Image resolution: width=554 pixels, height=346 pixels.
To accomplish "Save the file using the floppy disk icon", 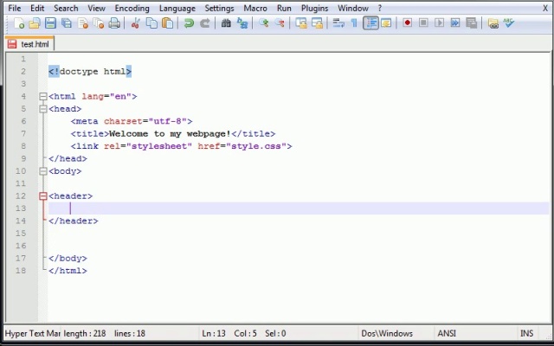I will coord(50,23).
